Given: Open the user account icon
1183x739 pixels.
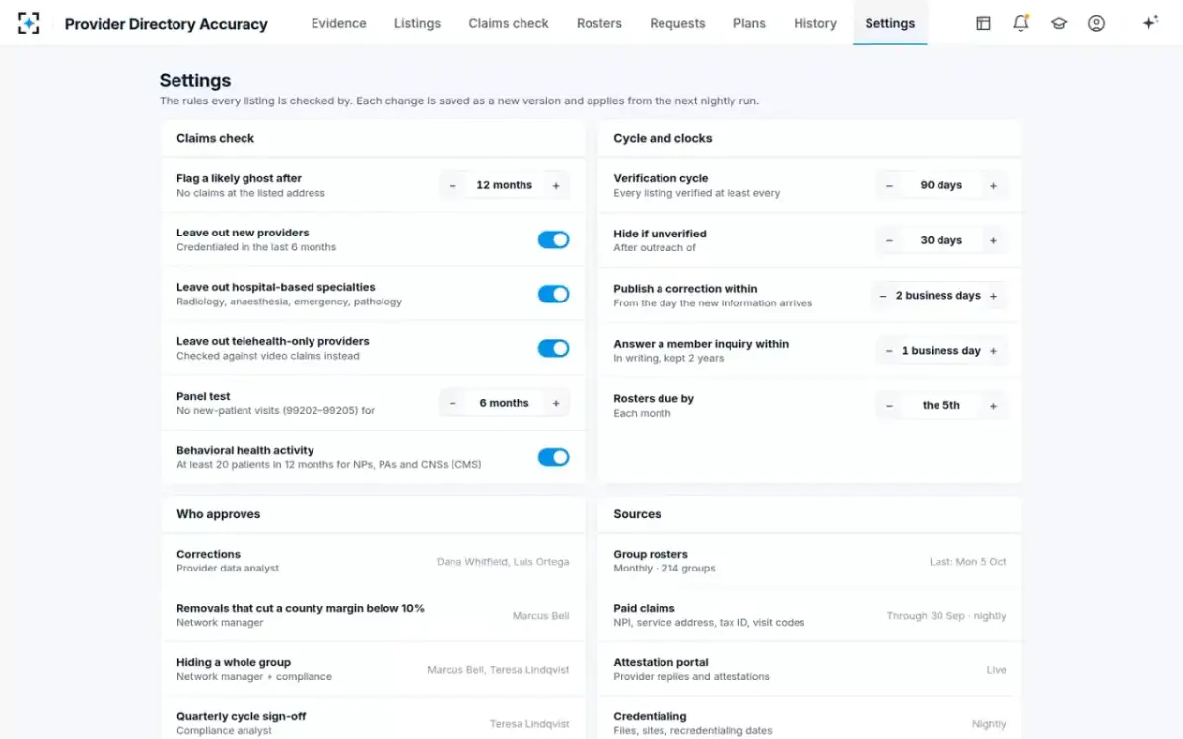Looking at the screenshot, I should (1096, 23).
